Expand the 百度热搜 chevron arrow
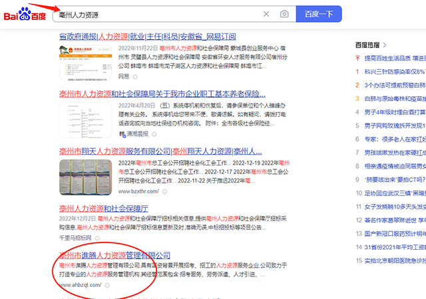Screen dimensions: 426x299 pyautogui.click(x=385, y=45)
